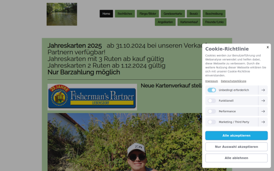Click the Nur Barzahlung möglich text
This screenshot has width=274, height=171.
[x=84, y=72]
